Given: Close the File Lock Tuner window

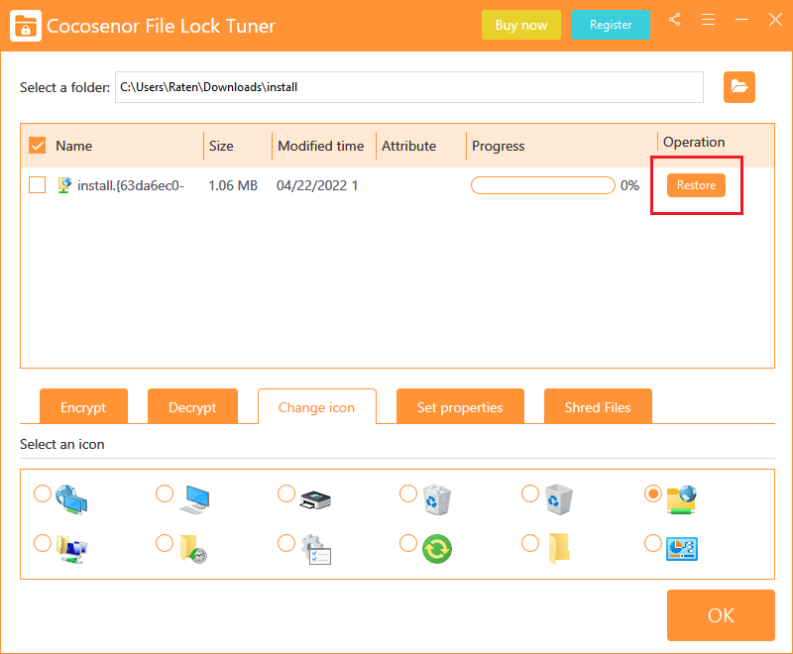Looking at the screenshot, I should (x=775, y=20).
